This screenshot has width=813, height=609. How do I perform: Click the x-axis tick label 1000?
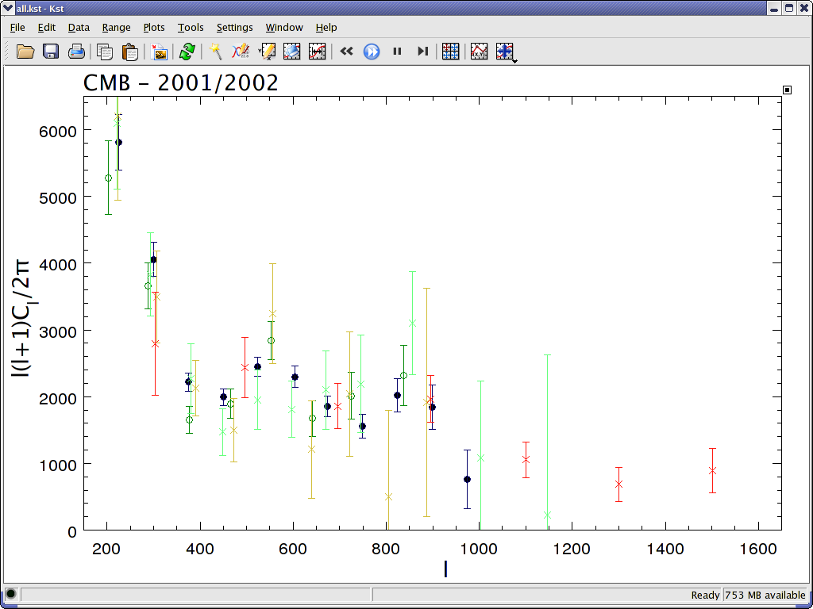coord(479,549)
